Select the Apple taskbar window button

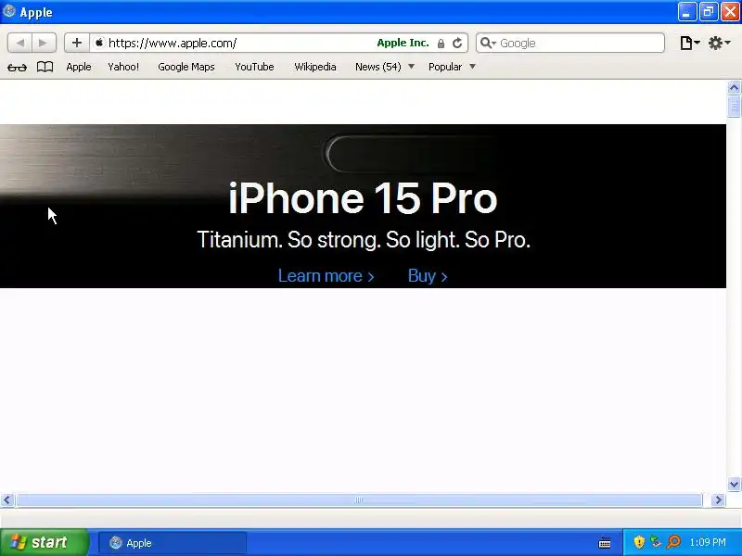[173, 543]
